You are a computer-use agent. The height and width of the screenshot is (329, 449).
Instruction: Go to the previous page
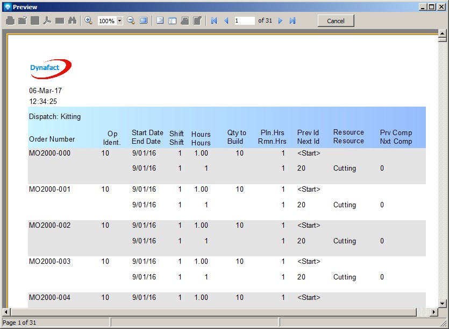(226, 20)
